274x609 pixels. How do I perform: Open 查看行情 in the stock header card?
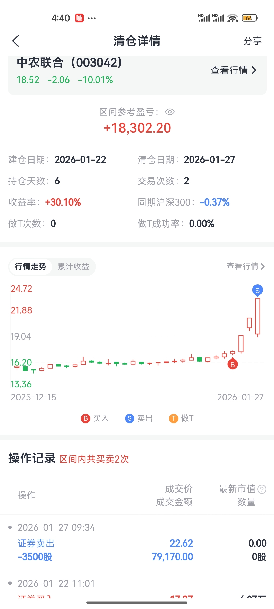(x=234, y=70)
